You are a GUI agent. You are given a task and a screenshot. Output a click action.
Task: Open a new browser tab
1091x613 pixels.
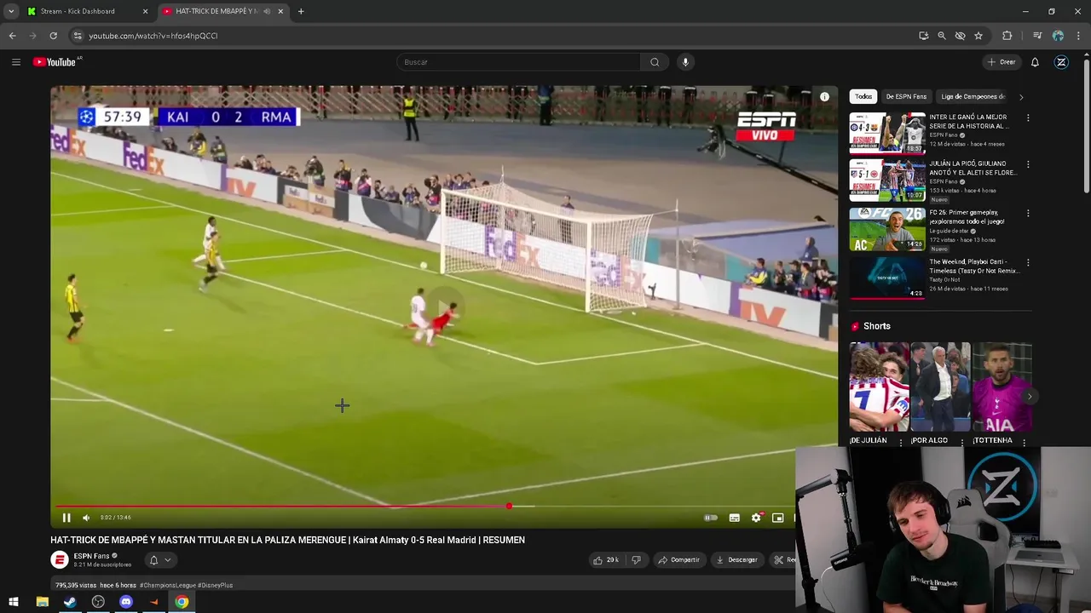point(301,11)
